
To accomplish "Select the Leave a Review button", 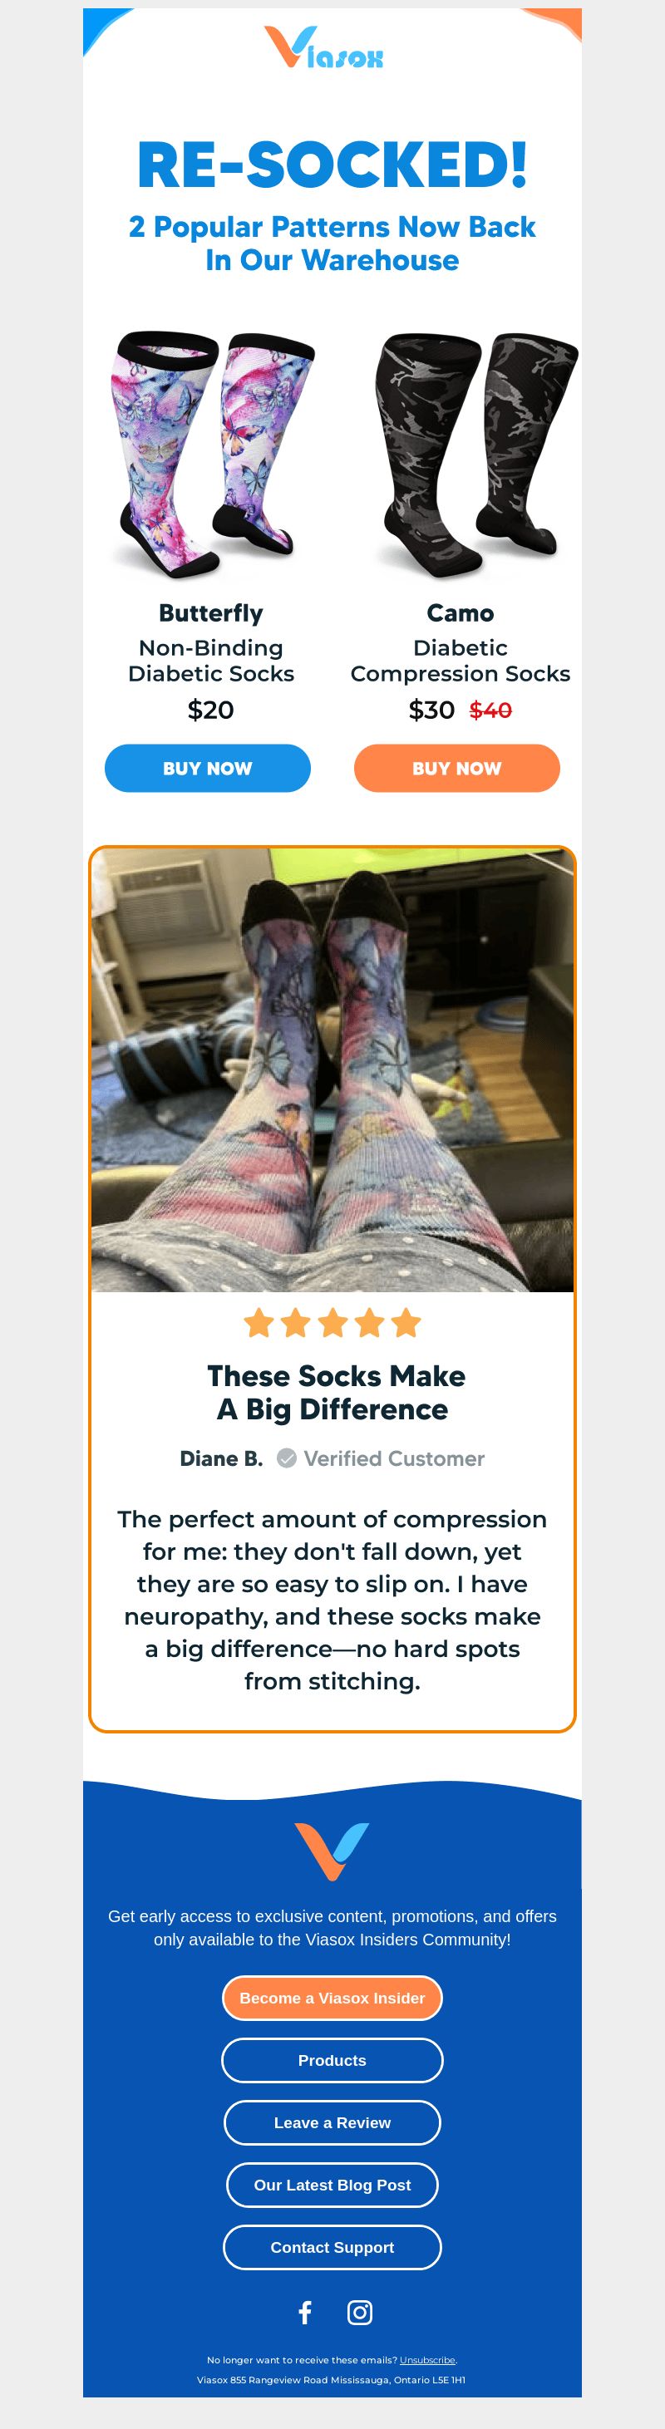I will [332, 2122].
